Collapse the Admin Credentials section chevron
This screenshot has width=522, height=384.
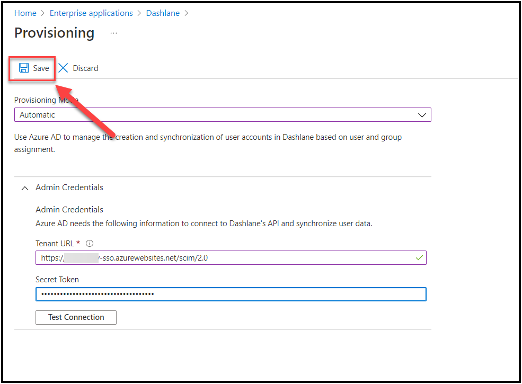point(24,188)
